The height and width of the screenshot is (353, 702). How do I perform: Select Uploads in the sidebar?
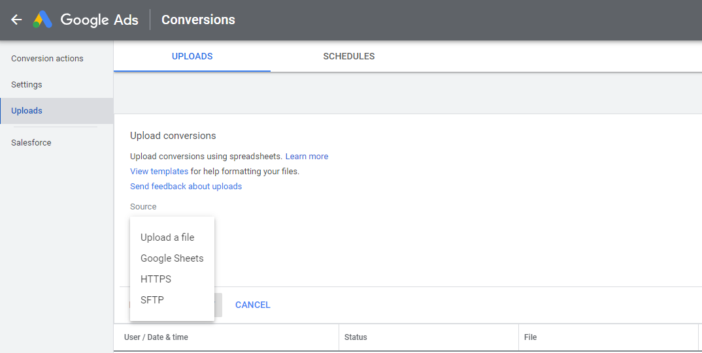56,111
